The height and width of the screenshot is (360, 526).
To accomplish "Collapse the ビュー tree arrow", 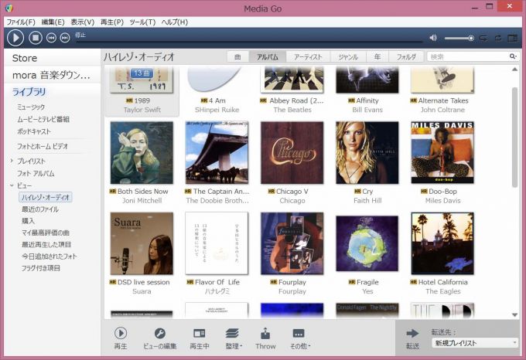I will (x=12, y=185).
